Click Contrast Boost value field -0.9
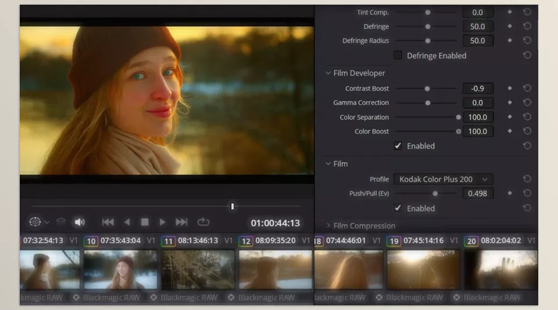558x310 pixels. pyautogui.click(x=478, y=88)
